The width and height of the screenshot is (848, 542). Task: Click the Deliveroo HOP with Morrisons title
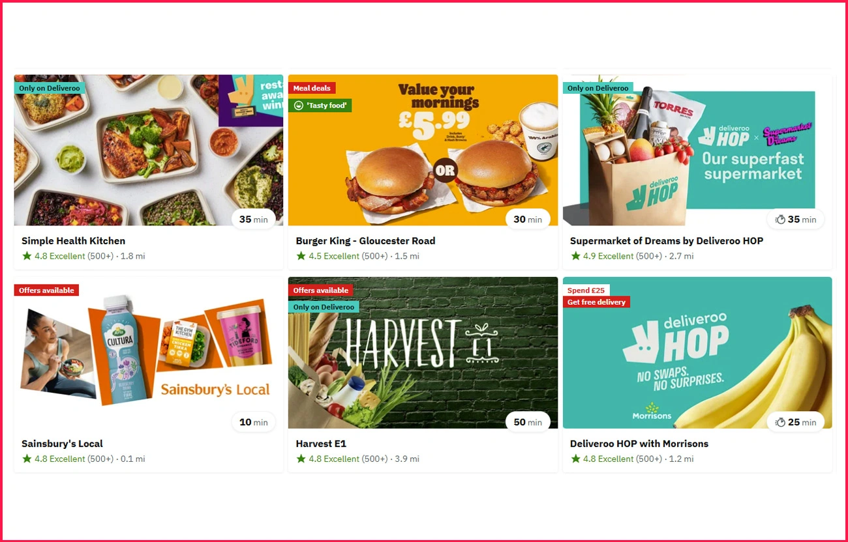pyautogui.click(x=639, y=444)
